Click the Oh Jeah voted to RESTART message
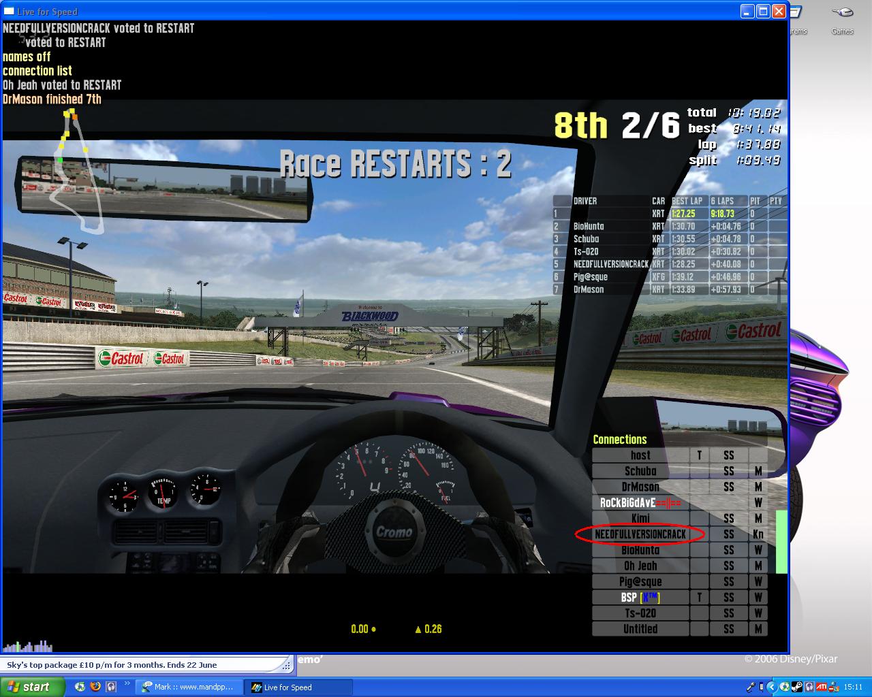The width and height of the screenshot is (872, 697). point(62,85)
